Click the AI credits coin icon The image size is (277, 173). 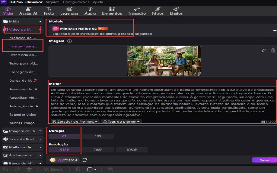point(53,160)
